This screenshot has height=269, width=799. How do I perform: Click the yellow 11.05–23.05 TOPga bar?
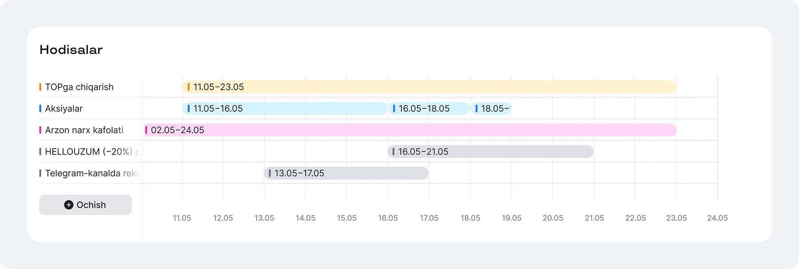point(429,87)
